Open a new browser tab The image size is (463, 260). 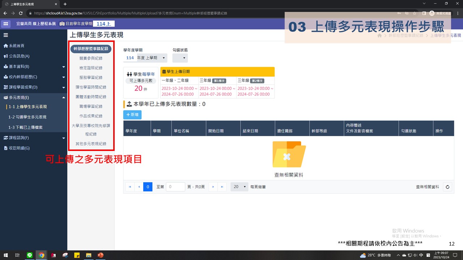(65, 4)
